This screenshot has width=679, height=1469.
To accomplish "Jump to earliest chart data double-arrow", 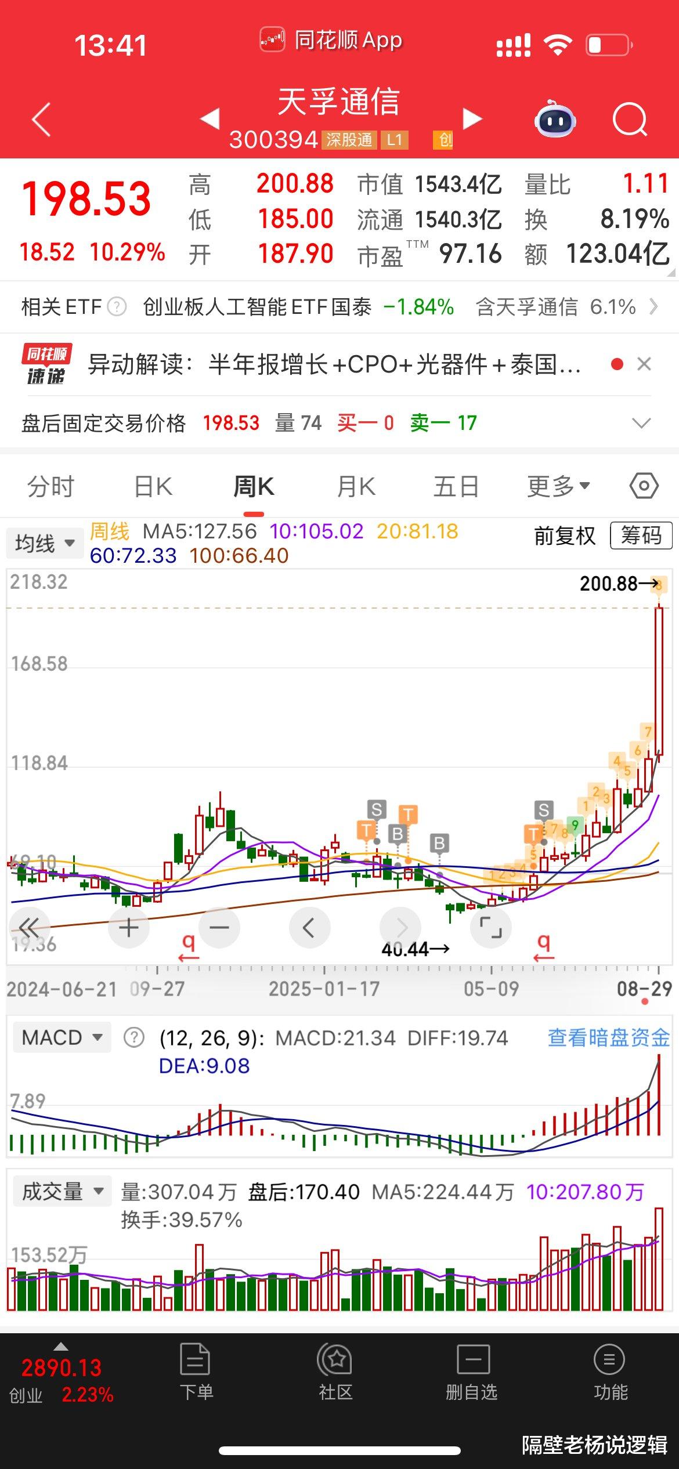I will 29,927.
